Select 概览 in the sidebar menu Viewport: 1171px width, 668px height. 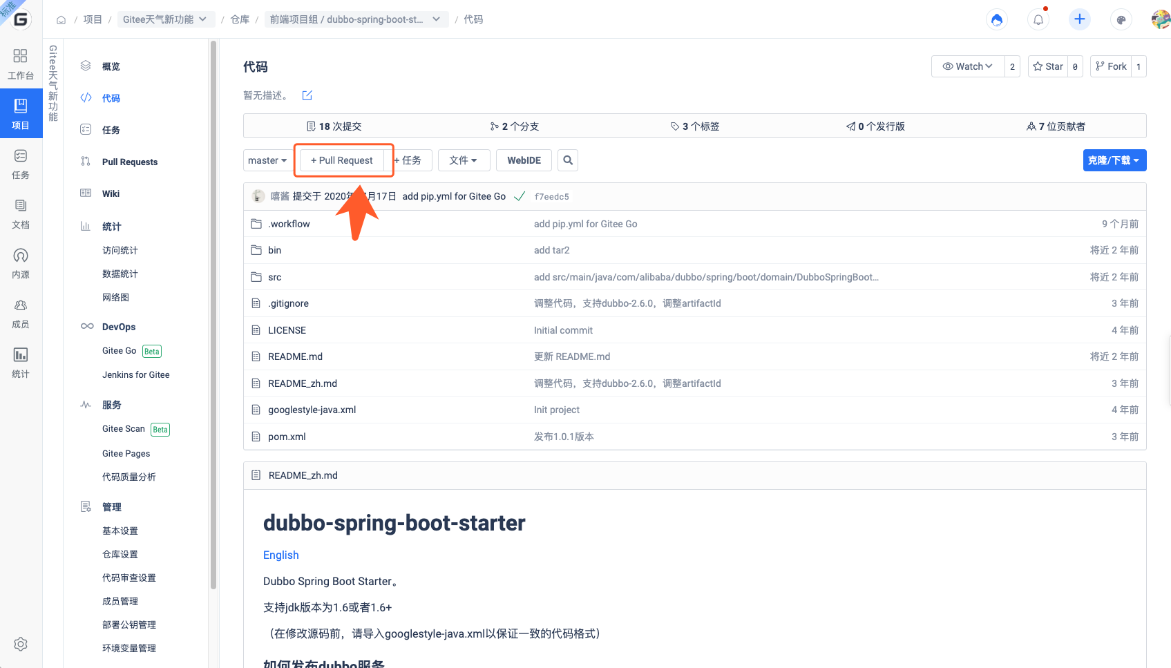(x=111, y=66)
